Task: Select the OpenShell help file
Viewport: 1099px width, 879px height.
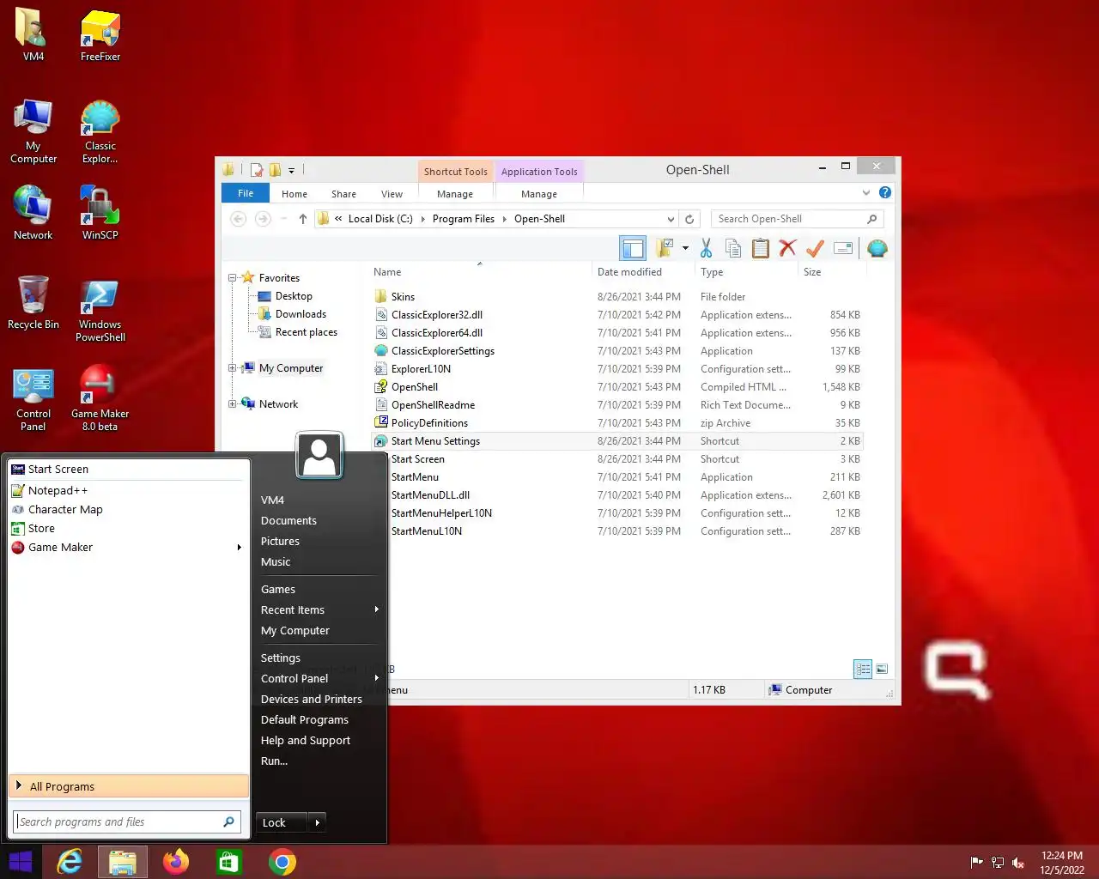Action: [x=415, y=387]
